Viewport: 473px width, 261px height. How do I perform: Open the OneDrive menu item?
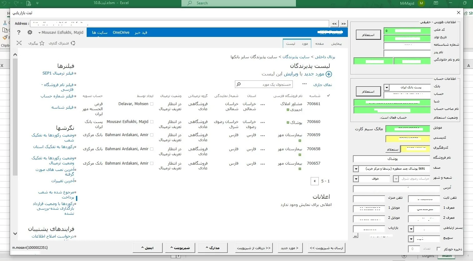coord(121,33)
